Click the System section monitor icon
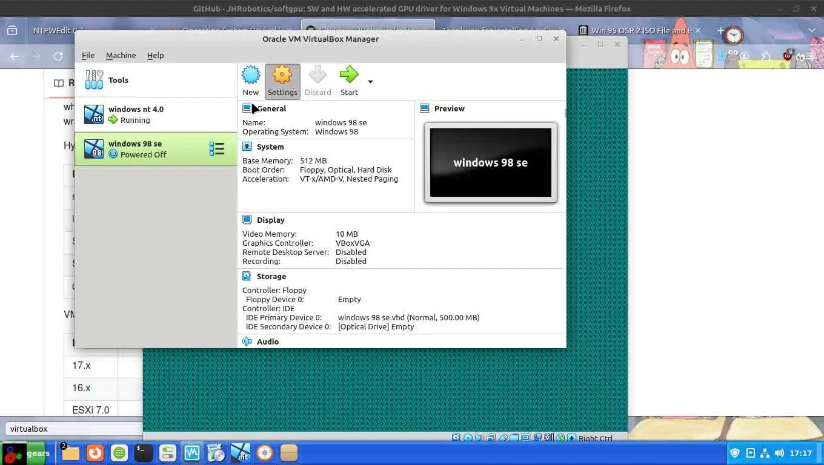The image size is (824, 465). [247, 147]
